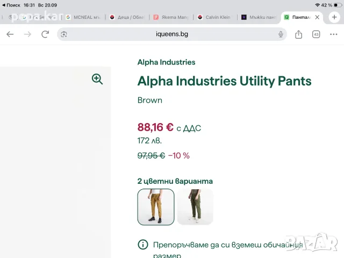Show all 43 open tabs

coord(316,34)
